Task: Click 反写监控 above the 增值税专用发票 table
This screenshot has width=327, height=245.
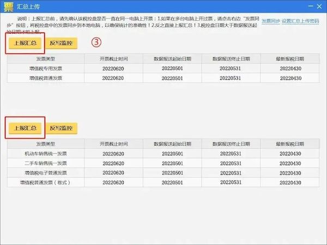Action: click(61, 43)
